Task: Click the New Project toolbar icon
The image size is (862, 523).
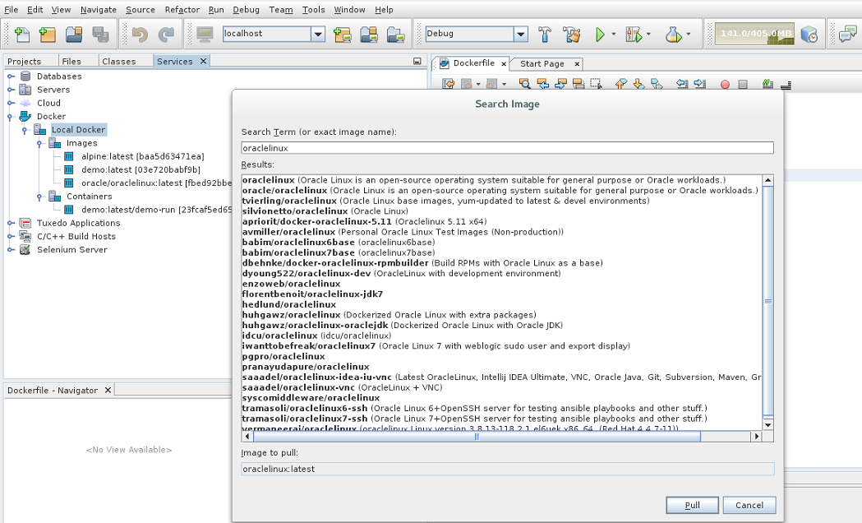Action: 48,35
